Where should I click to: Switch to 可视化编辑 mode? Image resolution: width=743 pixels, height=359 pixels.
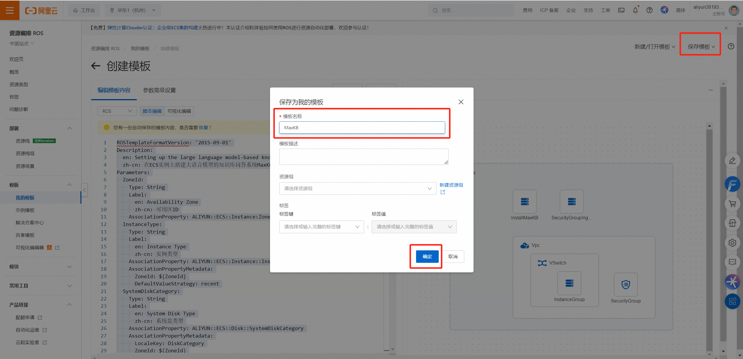click(x=179, y=111)
